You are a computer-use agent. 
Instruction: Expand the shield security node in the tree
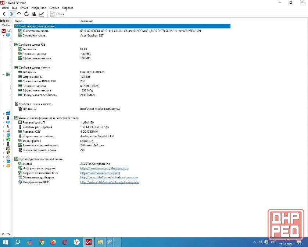tap(3, 153)
